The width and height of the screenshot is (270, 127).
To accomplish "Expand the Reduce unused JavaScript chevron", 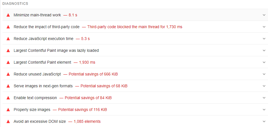I will click(x=264, y=74).
